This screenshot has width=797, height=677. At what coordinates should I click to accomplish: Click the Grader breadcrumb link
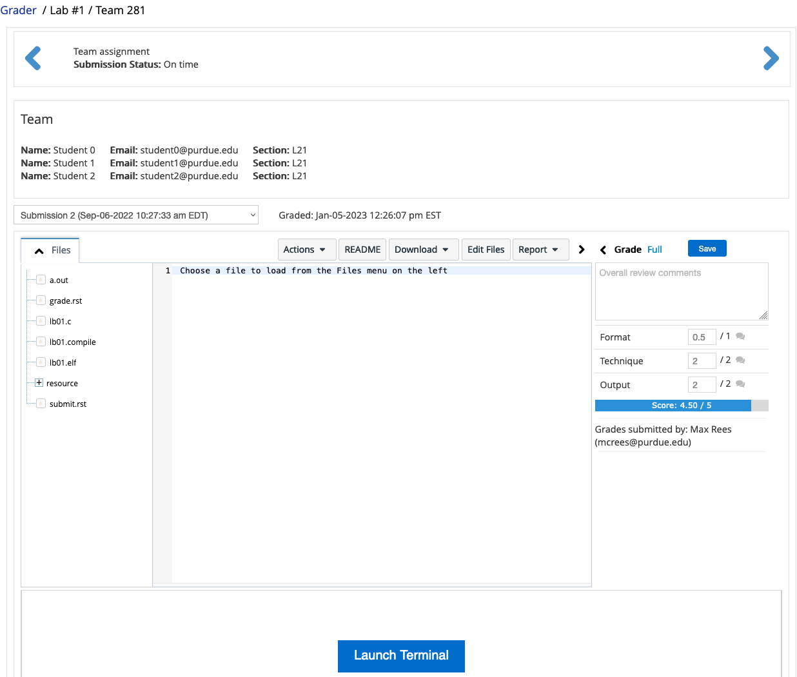[19, 10]
